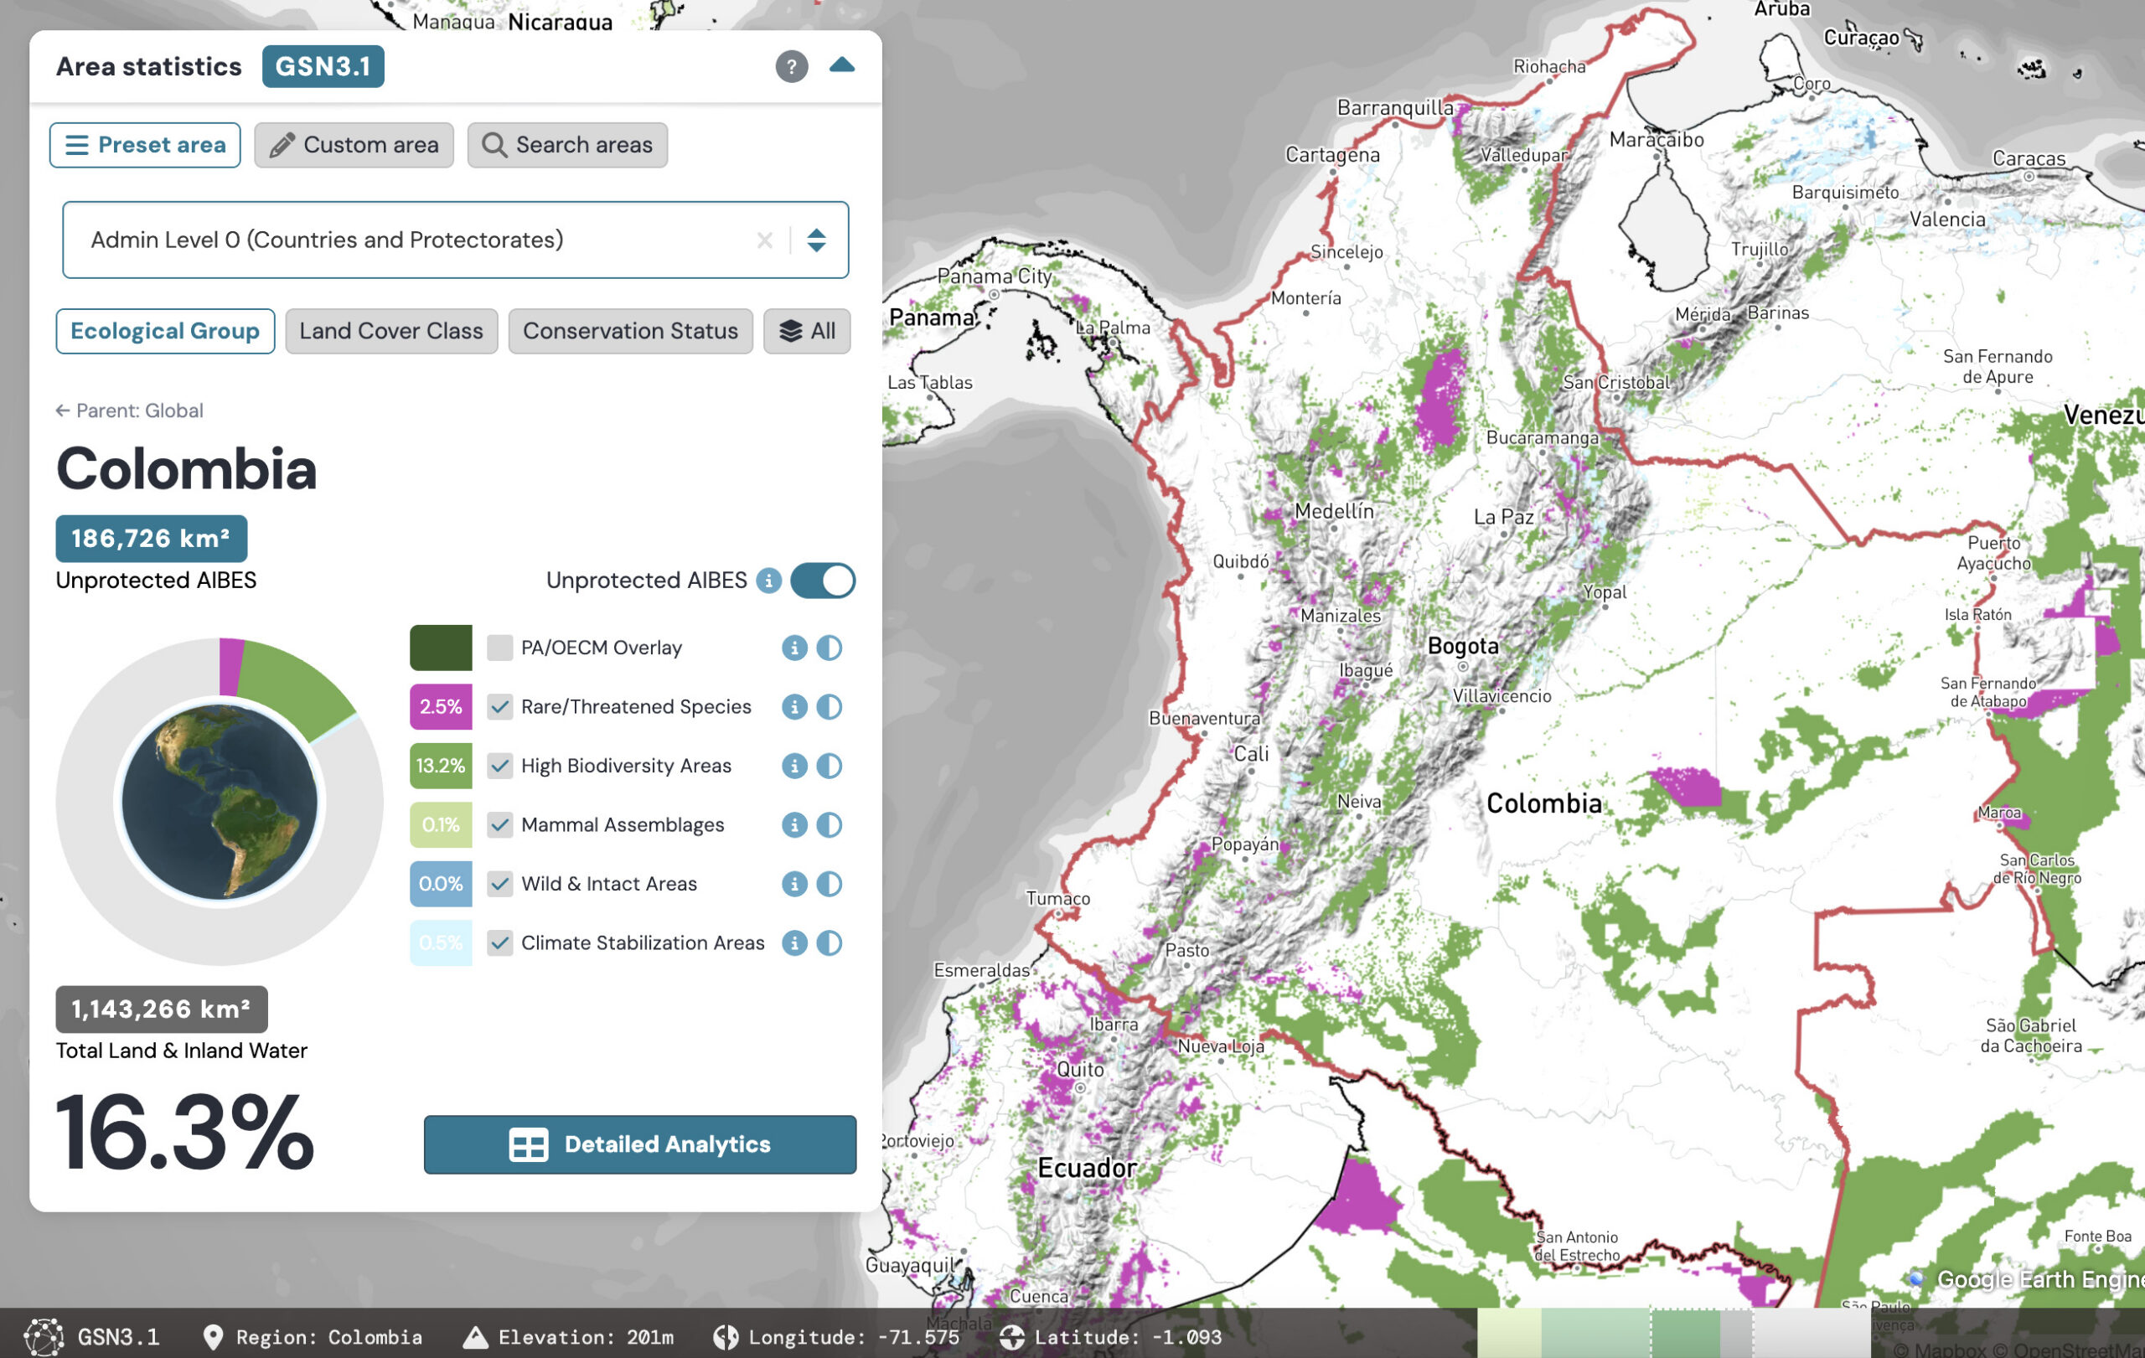
Task: Uncheck Mammal Assemblages checkbox
Action: (499, 824)
